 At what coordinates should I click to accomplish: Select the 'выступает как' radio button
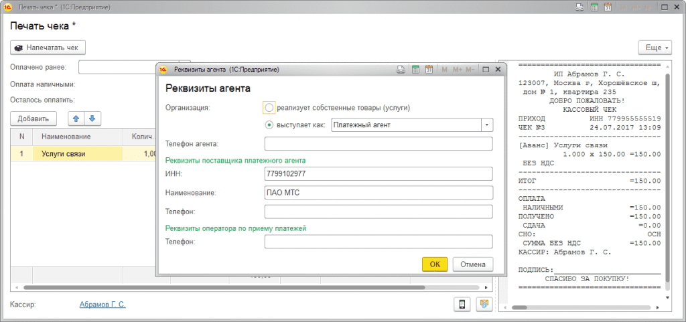269,125
